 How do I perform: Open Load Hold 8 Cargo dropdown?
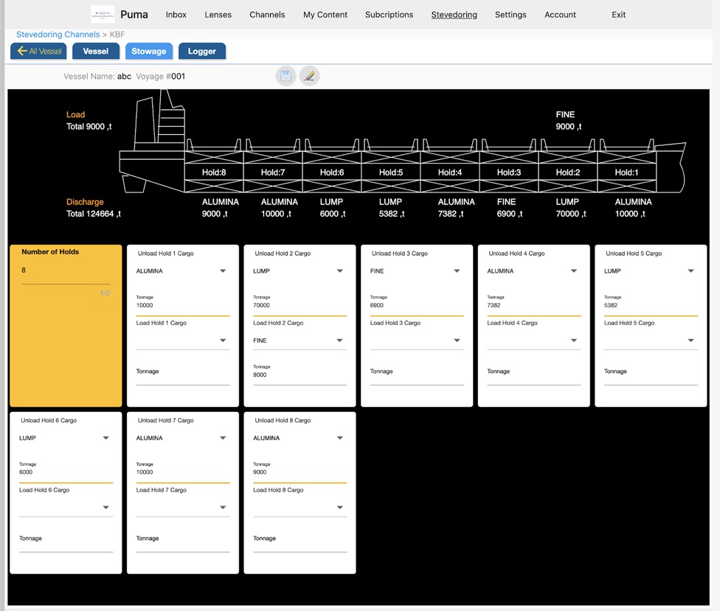[300, 507]
